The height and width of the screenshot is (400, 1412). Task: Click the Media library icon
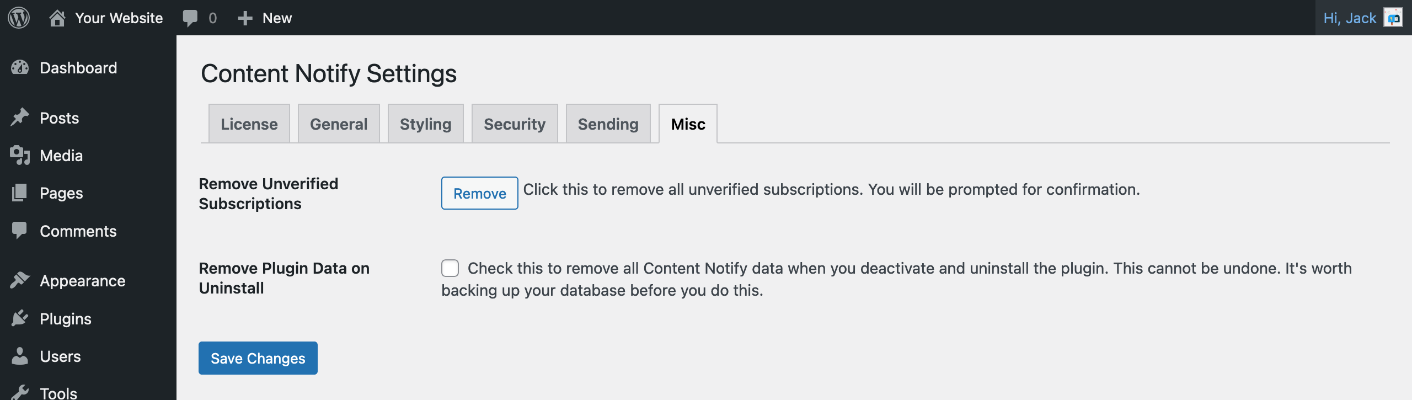[x=20, y=156]
